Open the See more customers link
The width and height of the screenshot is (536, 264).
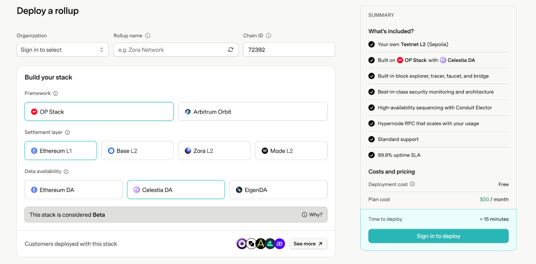point(308,244)
